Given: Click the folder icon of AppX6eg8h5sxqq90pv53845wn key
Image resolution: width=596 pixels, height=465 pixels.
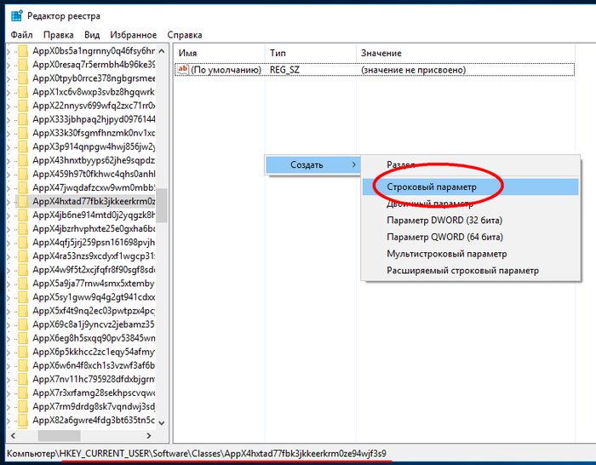Looking at the screenshot, I should pos(22,338).
